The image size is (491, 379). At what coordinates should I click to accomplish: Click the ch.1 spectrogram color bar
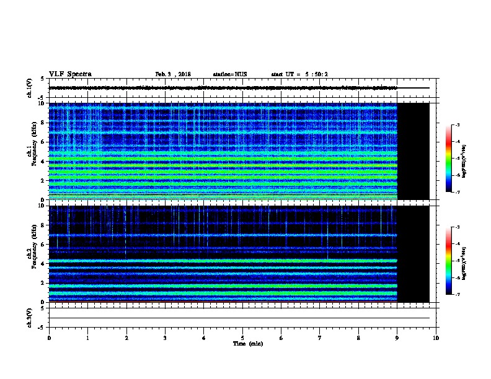click(448, 159)
